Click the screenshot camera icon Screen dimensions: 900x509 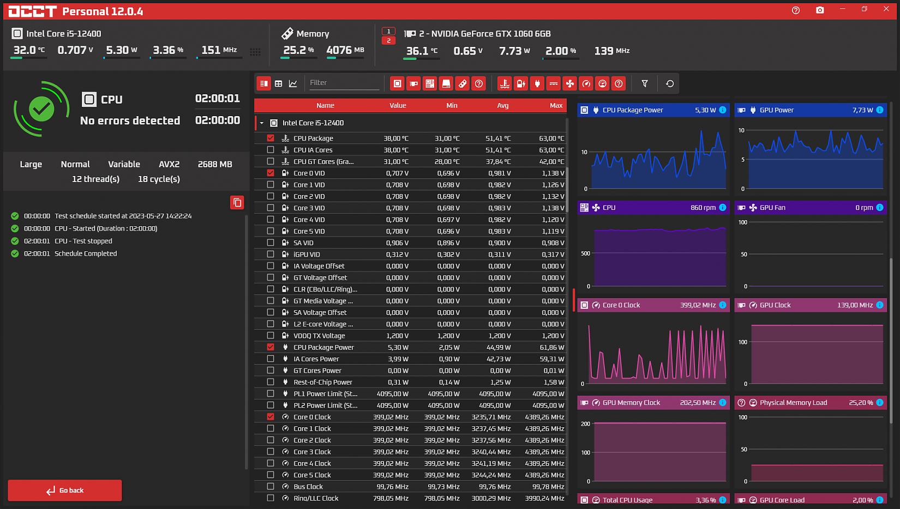[819, 10]
